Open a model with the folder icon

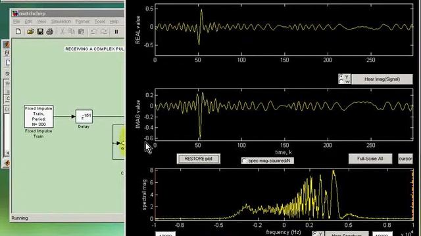(30, 31)
